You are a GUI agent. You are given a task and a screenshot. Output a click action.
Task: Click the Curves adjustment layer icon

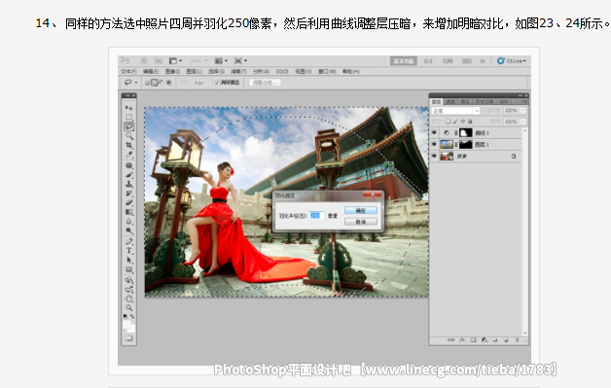click(x=447, y=133)
